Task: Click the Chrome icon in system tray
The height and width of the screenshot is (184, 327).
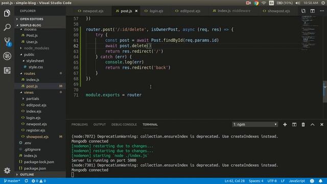Action: point(256,3)
